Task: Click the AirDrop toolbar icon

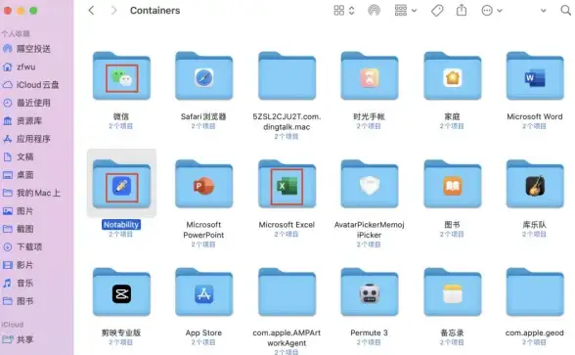Action: point(374,10)
